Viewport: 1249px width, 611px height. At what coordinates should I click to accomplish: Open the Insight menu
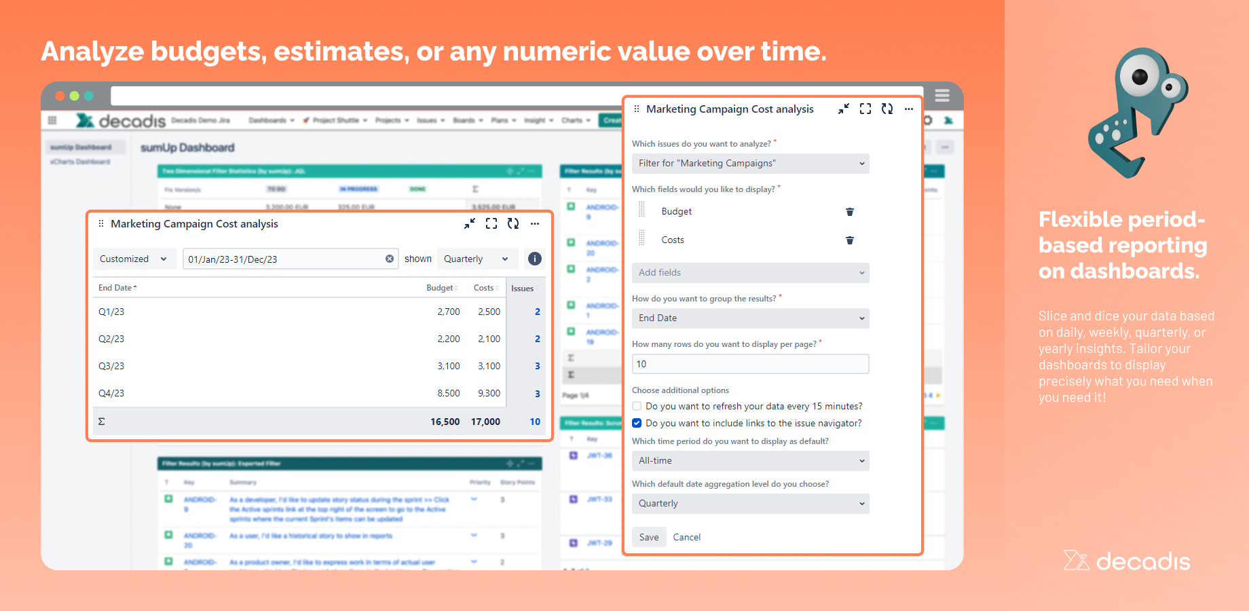(539, 120)
